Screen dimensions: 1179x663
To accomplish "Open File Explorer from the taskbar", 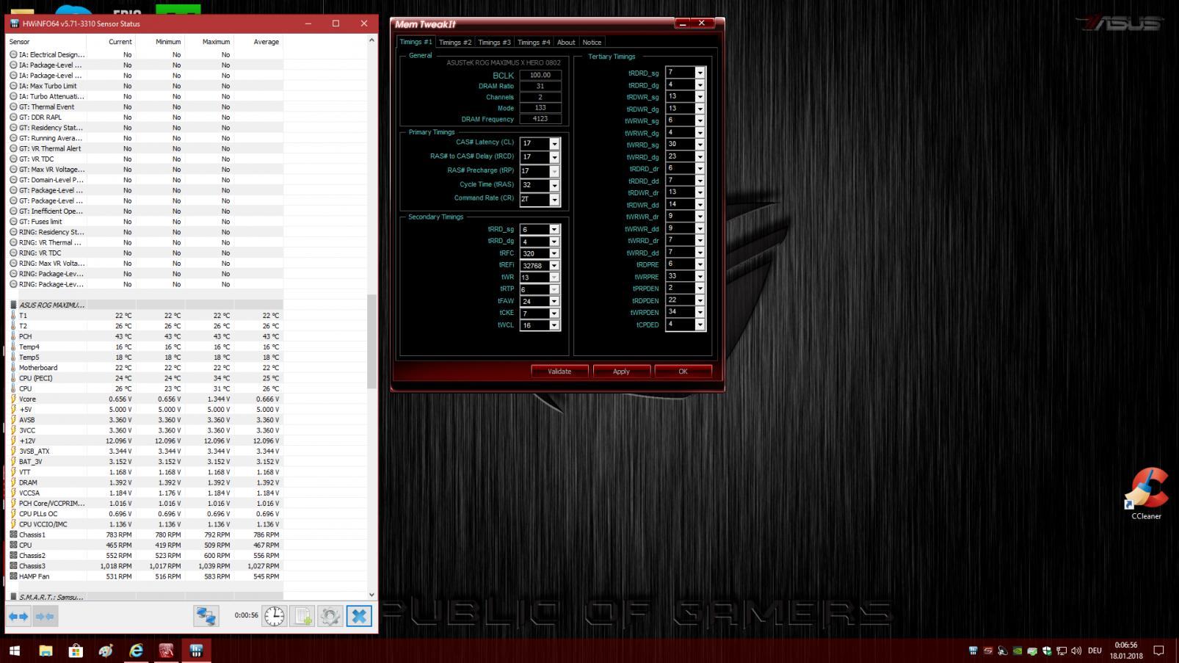I will 46,651.
